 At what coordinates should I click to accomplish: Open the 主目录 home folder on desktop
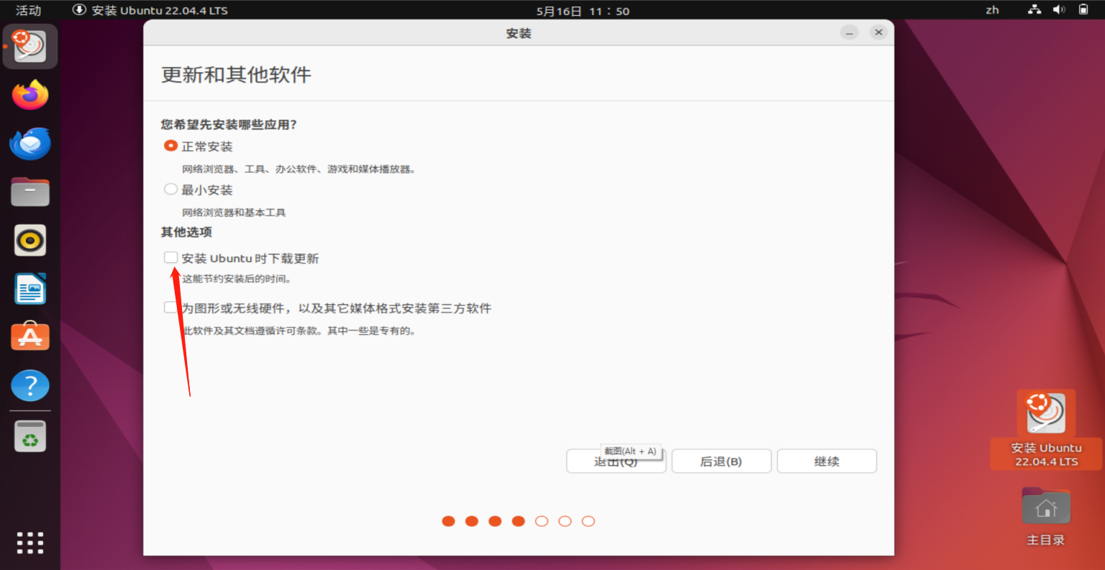1046,516
